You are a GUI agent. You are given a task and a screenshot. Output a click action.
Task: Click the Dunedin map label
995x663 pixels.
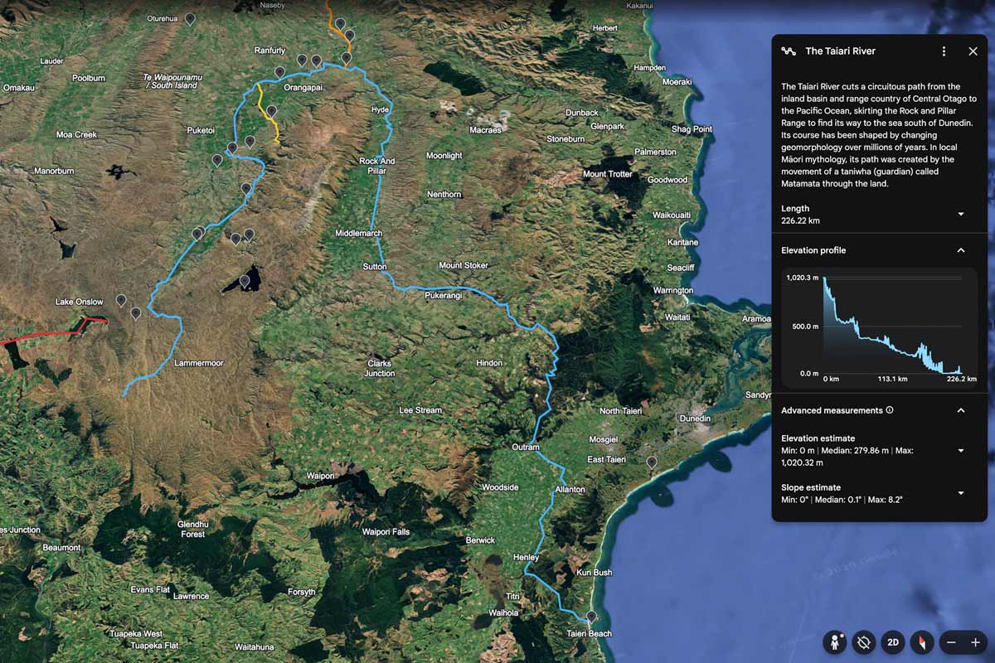695,419
